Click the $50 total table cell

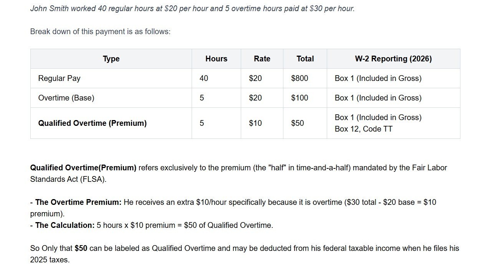298,123
